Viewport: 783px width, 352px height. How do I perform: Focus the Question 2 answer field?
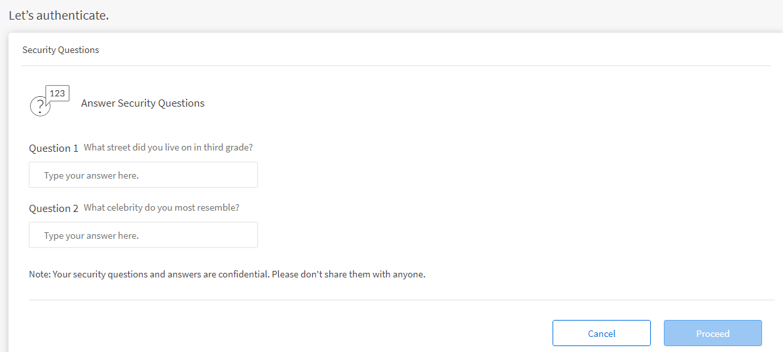coord(143,236)
